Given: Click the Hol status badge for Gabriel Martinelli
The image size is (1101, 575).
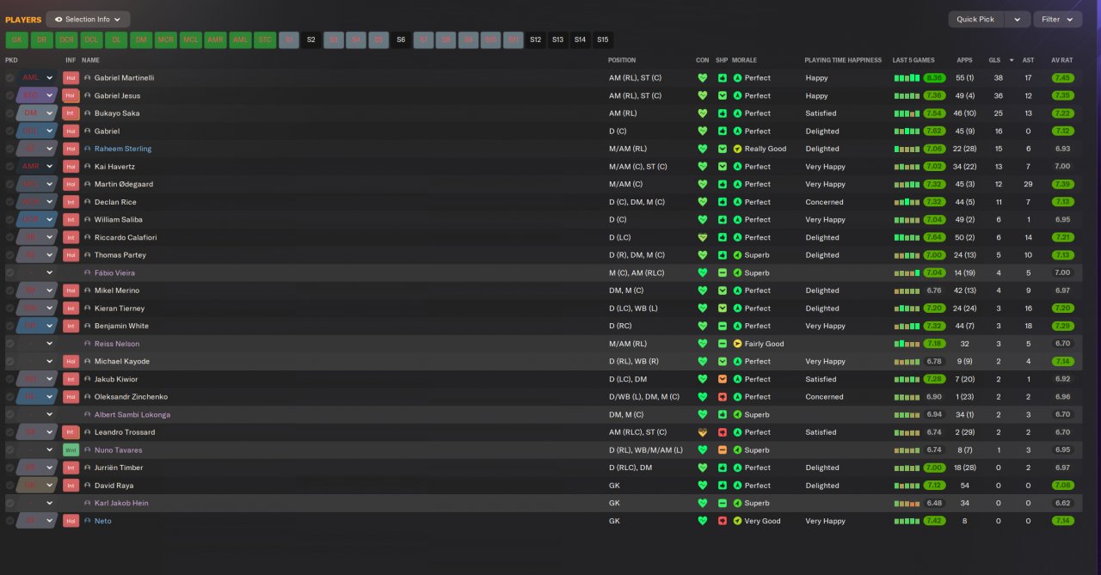Looking at the screenshot, I should tap(71, 77).
